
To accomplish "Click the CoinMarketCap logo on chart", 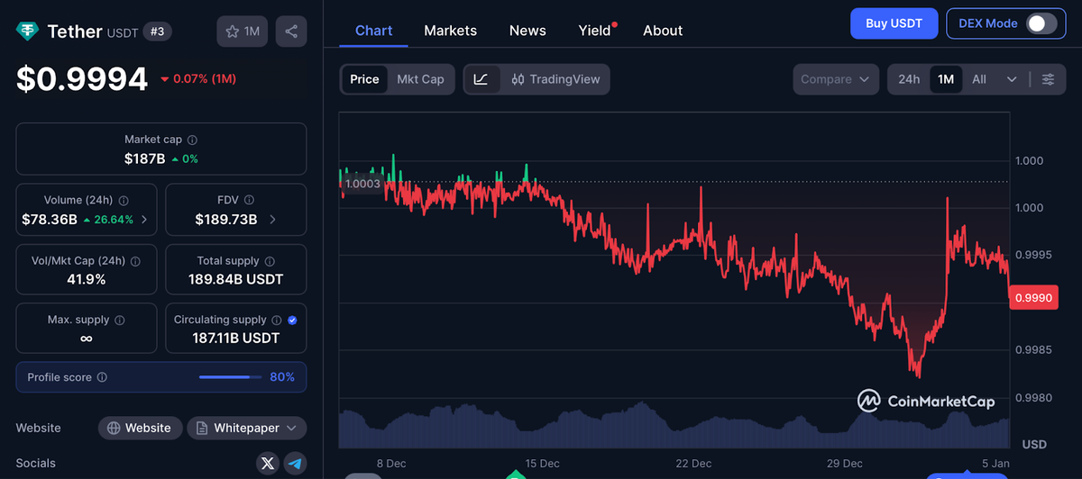I will pyautogui.click(x=925, y=402).
